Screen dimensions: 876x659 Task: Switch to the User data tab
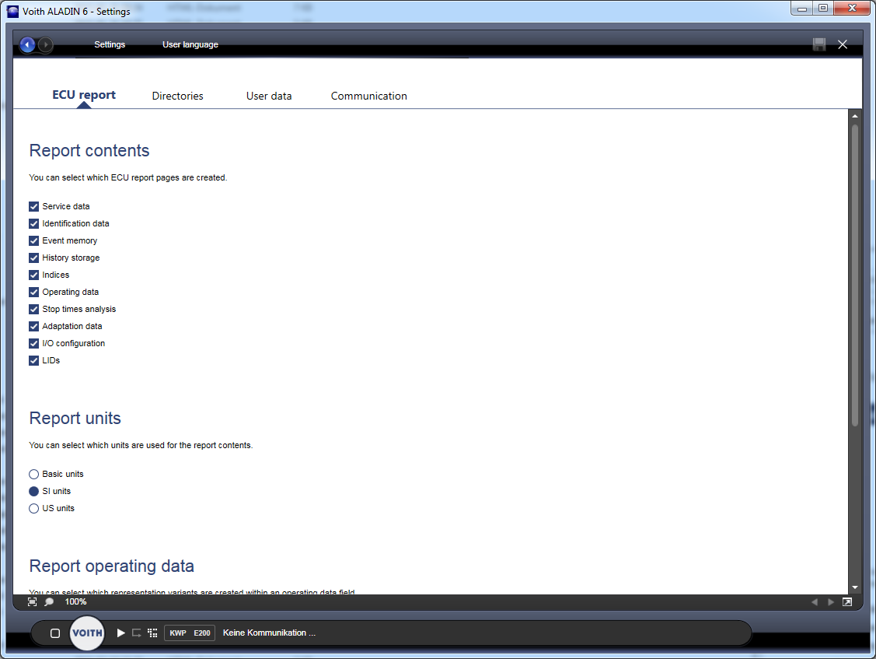pyautogui.click(x=269, y=96)
